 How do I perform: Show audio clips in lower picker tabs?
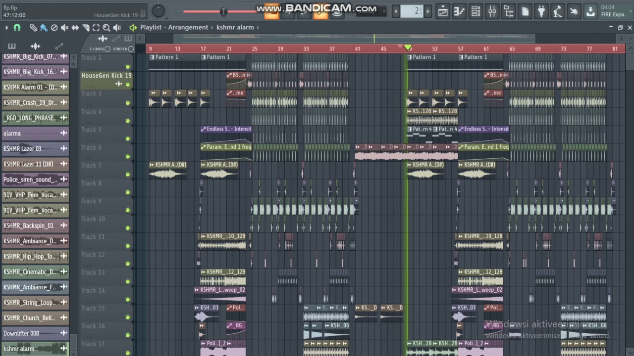coord(35,46)
